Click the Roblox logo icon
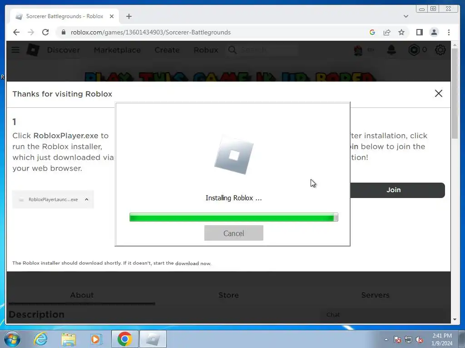The width and height of the screenshot is (465, 348). [x=33, y=50]
